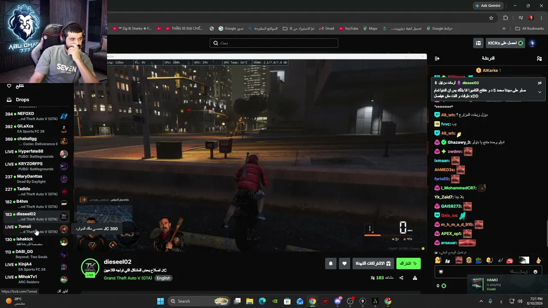548x308 pixels.
Task: Show hidden system tray icons
Action: pyautogui.click(x=481, y=301)
